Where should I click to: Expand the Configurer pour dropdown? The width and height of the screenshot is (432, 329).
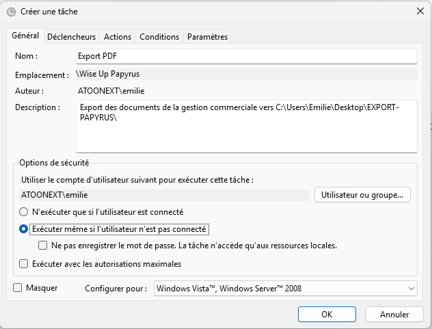(286, 289)
